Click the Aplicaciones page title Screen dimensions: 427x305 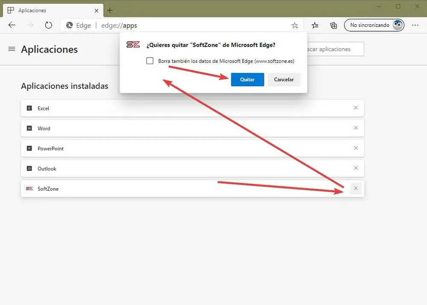tap(49, 49)
